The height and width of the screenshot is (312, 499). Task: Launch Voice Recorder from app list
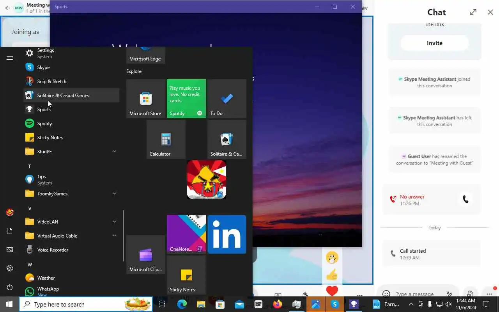[71, 250]
